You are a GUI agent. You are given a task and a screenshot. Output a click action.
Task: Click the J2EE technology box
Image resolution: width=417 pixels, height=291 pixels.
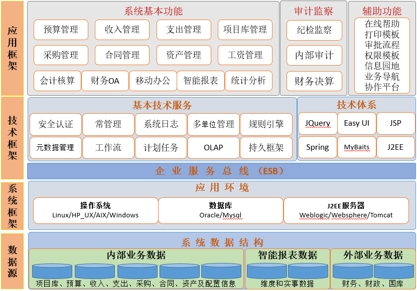click(396, 147)
